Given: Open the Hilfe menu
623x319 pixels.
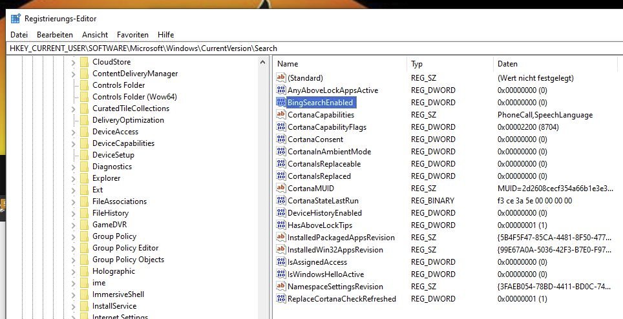Looking at the screenshot, I should coord(165,35).
